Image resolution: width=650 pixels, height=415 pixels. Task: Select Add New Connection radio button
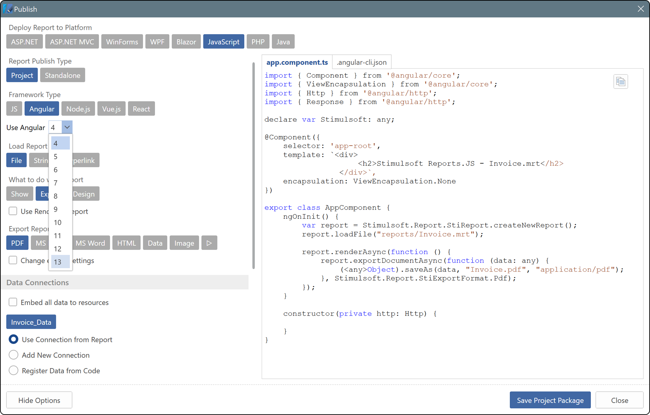14,355
